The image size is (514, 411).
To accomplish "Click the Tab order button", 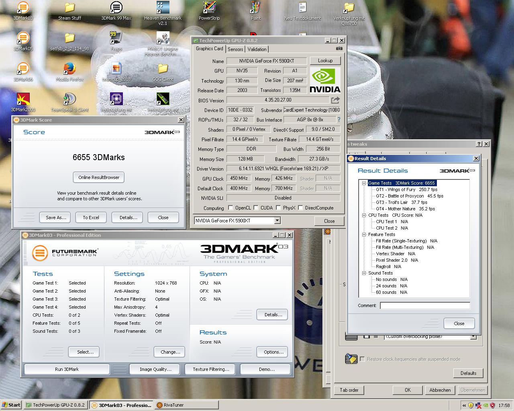I will coord(349,390).
